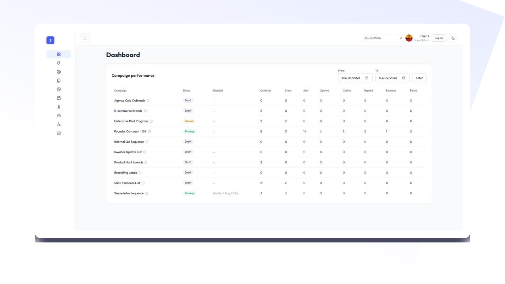Open the briefcase icon in sidebar
The height and width of the screenshot is (284, 505).
point(59,116)
